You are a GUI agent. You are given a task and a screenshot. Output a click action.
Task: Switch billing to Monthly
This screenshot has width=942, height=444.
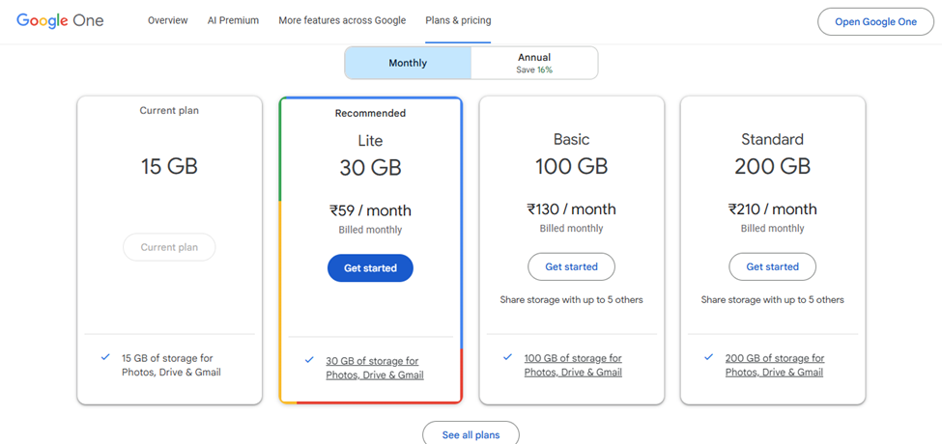click(x=408, y=63)
